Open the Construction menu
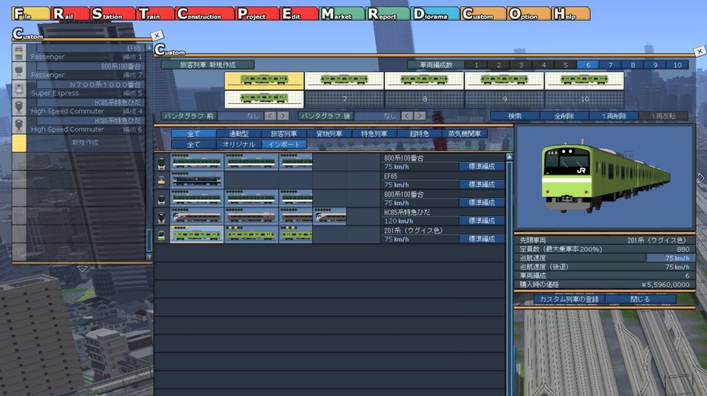 pos(205,14)
